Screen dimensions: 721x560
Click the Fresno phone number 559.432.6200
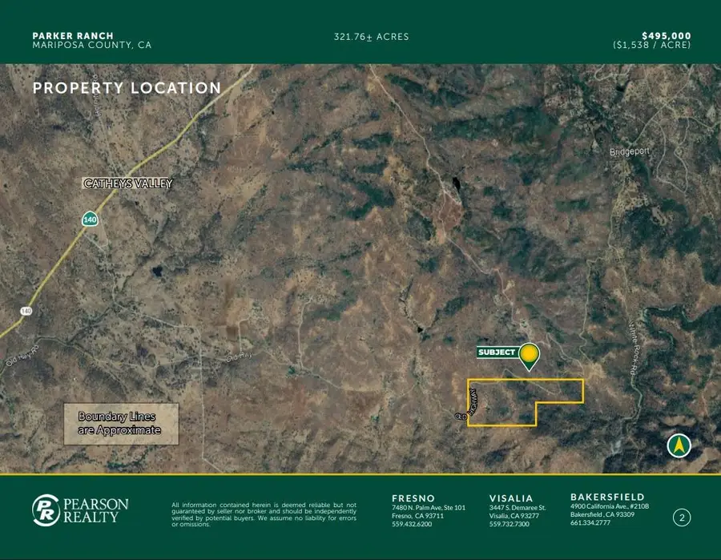(412, 524)
